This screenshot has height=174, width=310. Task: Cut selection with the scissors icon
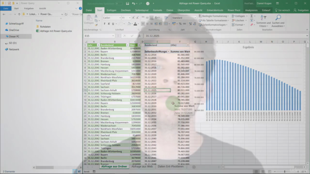click(96, 16)
